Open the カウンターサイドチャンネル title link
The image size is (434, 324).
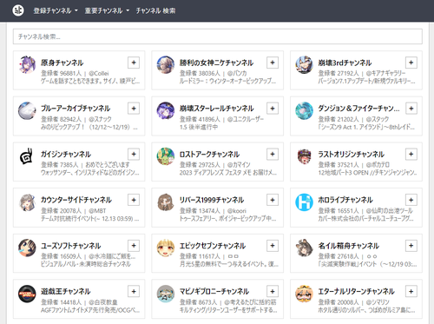76,200
